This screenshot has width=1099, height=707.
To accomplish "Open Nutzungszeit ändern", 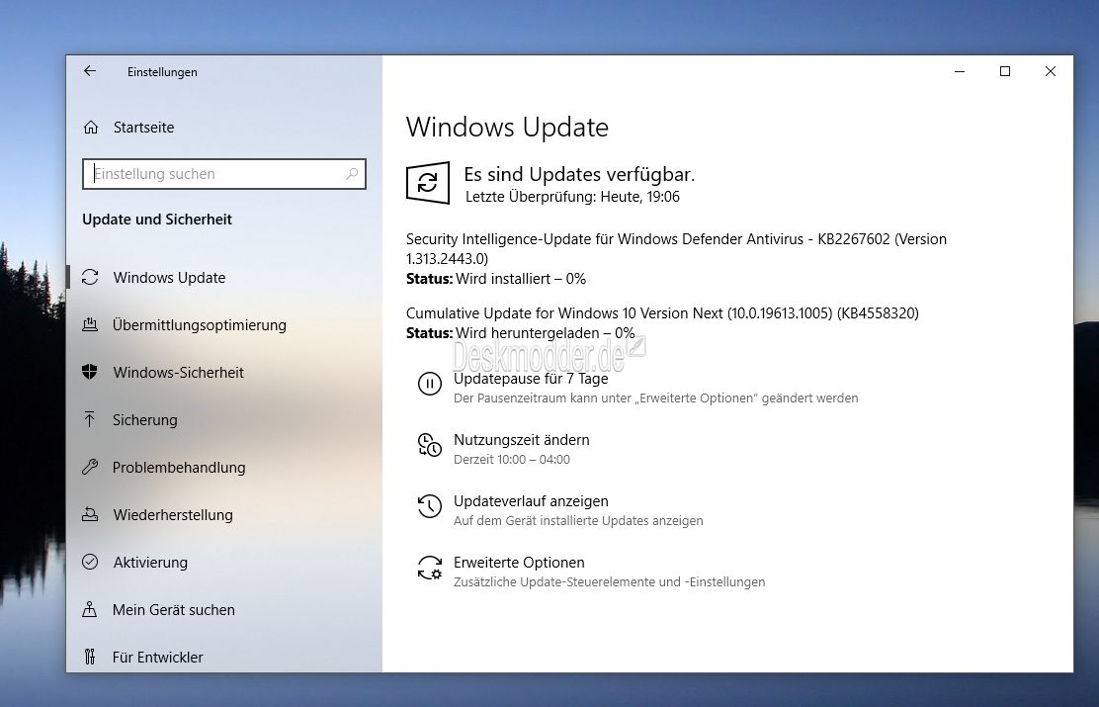I will 522,440.
